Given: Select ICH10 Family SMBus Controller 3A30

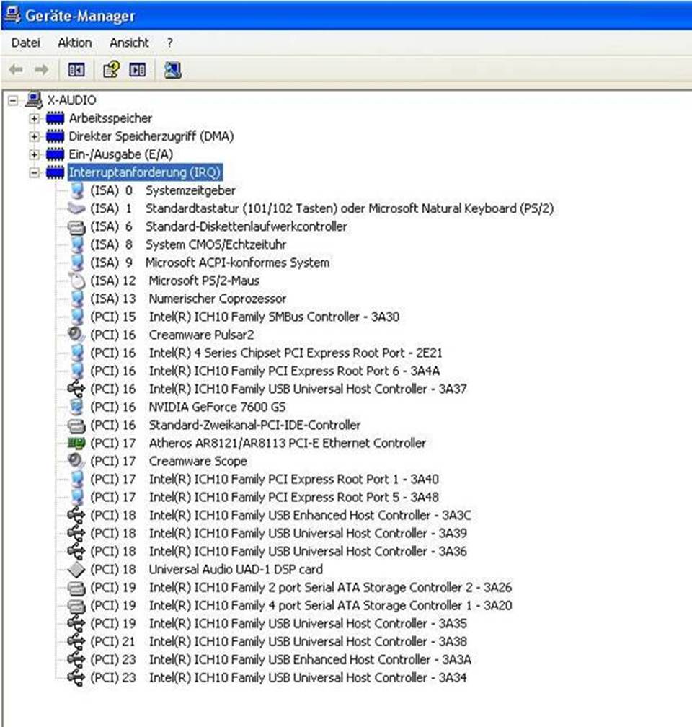Looking at the screenshot, I should (245, 317).
